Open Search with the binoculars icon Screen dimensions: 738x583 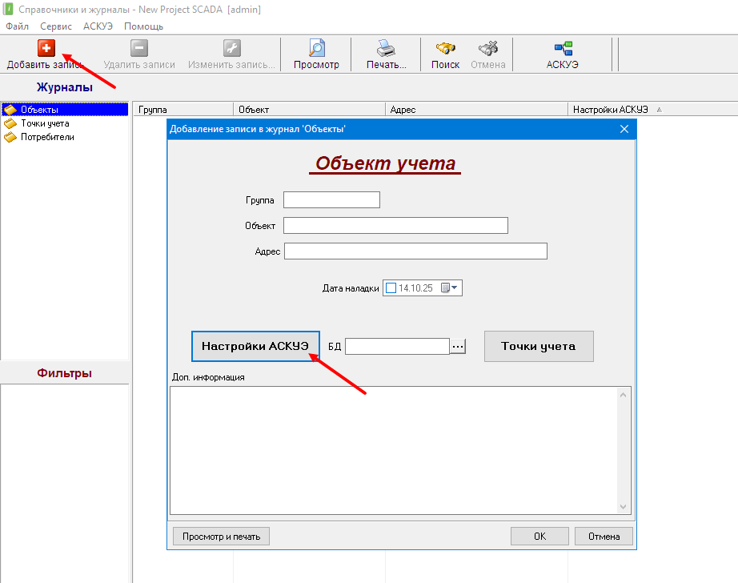(445, 48)
